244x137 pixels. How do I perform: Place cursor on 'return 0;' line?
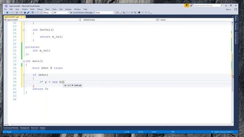pos(40,89)
